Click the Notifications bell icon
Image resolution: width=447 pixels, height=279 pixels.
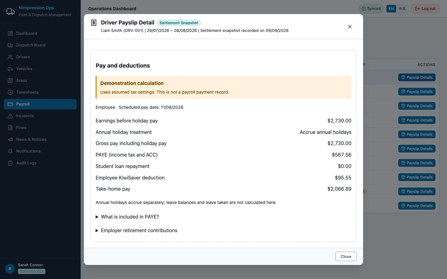10,151
